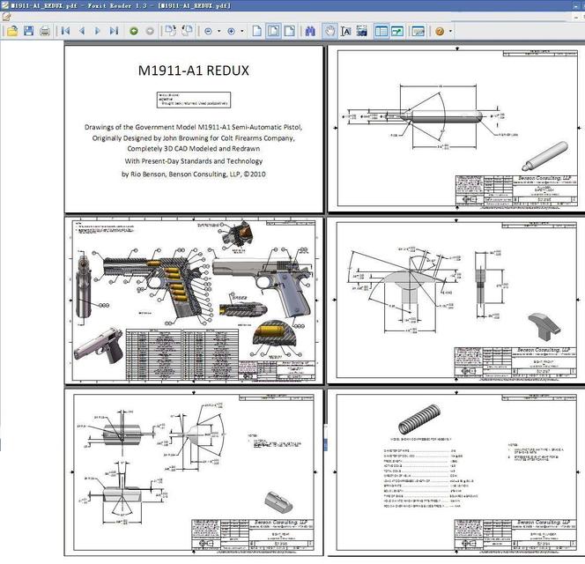Open Find with the binoculars icon
Image resolution: width=585 pixels, height=564 pixels.
[310, 31]
